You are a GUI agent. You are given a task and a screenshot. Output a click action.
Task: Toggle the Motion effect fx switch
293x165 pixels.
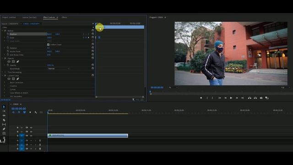pyautogui.click(x=5, y=31)
